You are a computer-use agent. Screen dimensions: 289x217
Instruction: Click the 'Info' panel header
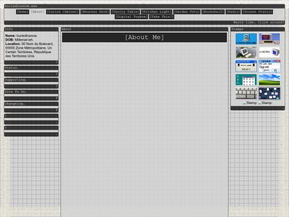click(x=32, y=29)
